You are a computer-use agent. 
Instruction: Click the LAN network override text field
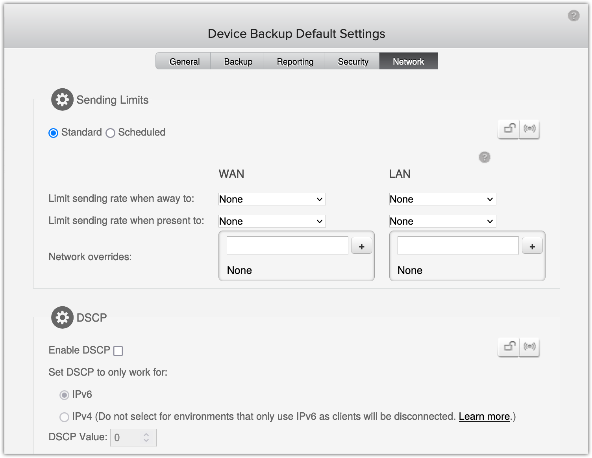coord(458,246)
